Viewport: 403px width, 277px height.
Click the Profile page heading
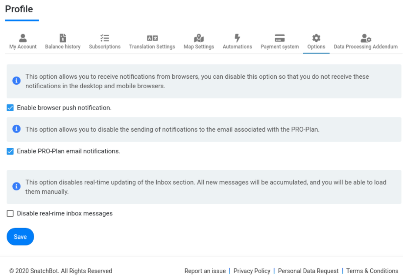pyautogui.click(x=19, y=9)
